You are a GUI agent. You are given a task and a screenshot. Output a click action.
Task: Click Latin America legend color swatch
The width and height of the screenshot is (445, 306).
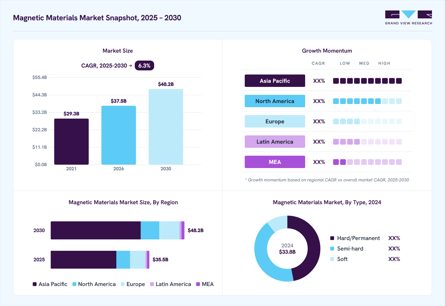[152, 284]
